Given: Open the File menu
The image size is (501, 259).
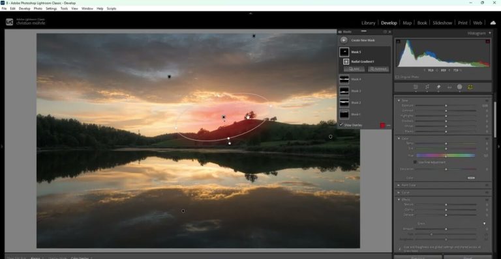Looking at the screenshot, I should [4, 8].
